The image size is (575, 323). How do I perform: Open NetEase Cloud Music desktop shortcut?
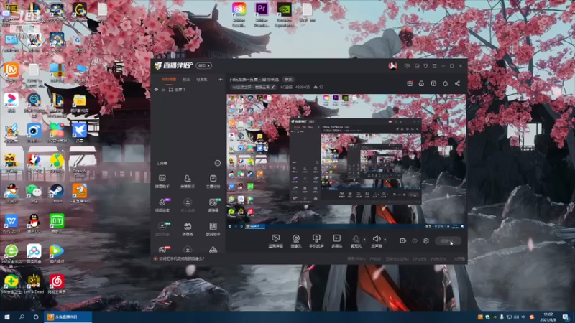pyautogui.click(x=57, y=284)
